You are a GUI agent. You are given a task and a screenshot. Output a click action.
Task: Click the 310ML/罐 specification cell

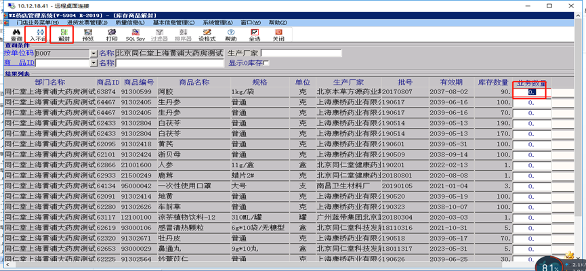(259, 217)
